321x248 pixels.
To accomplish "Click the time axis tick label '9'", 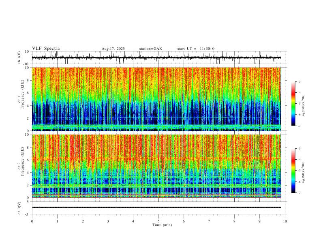I will pos(259,221).
